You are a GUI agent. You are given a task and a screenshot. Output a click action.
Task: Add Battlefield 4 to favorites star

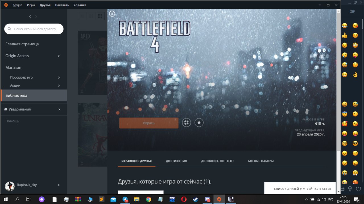(199, 123)
